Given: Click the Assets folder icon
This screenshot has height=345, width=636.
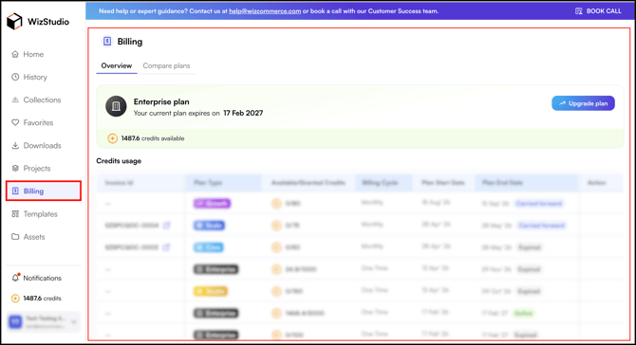Looking at the screenshot, I should pyautogui.click(x=15, y=237).
